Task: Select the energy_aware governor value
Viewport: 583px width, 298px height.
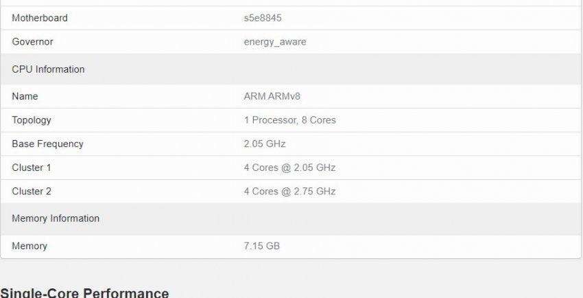Action: pos(275,42)
